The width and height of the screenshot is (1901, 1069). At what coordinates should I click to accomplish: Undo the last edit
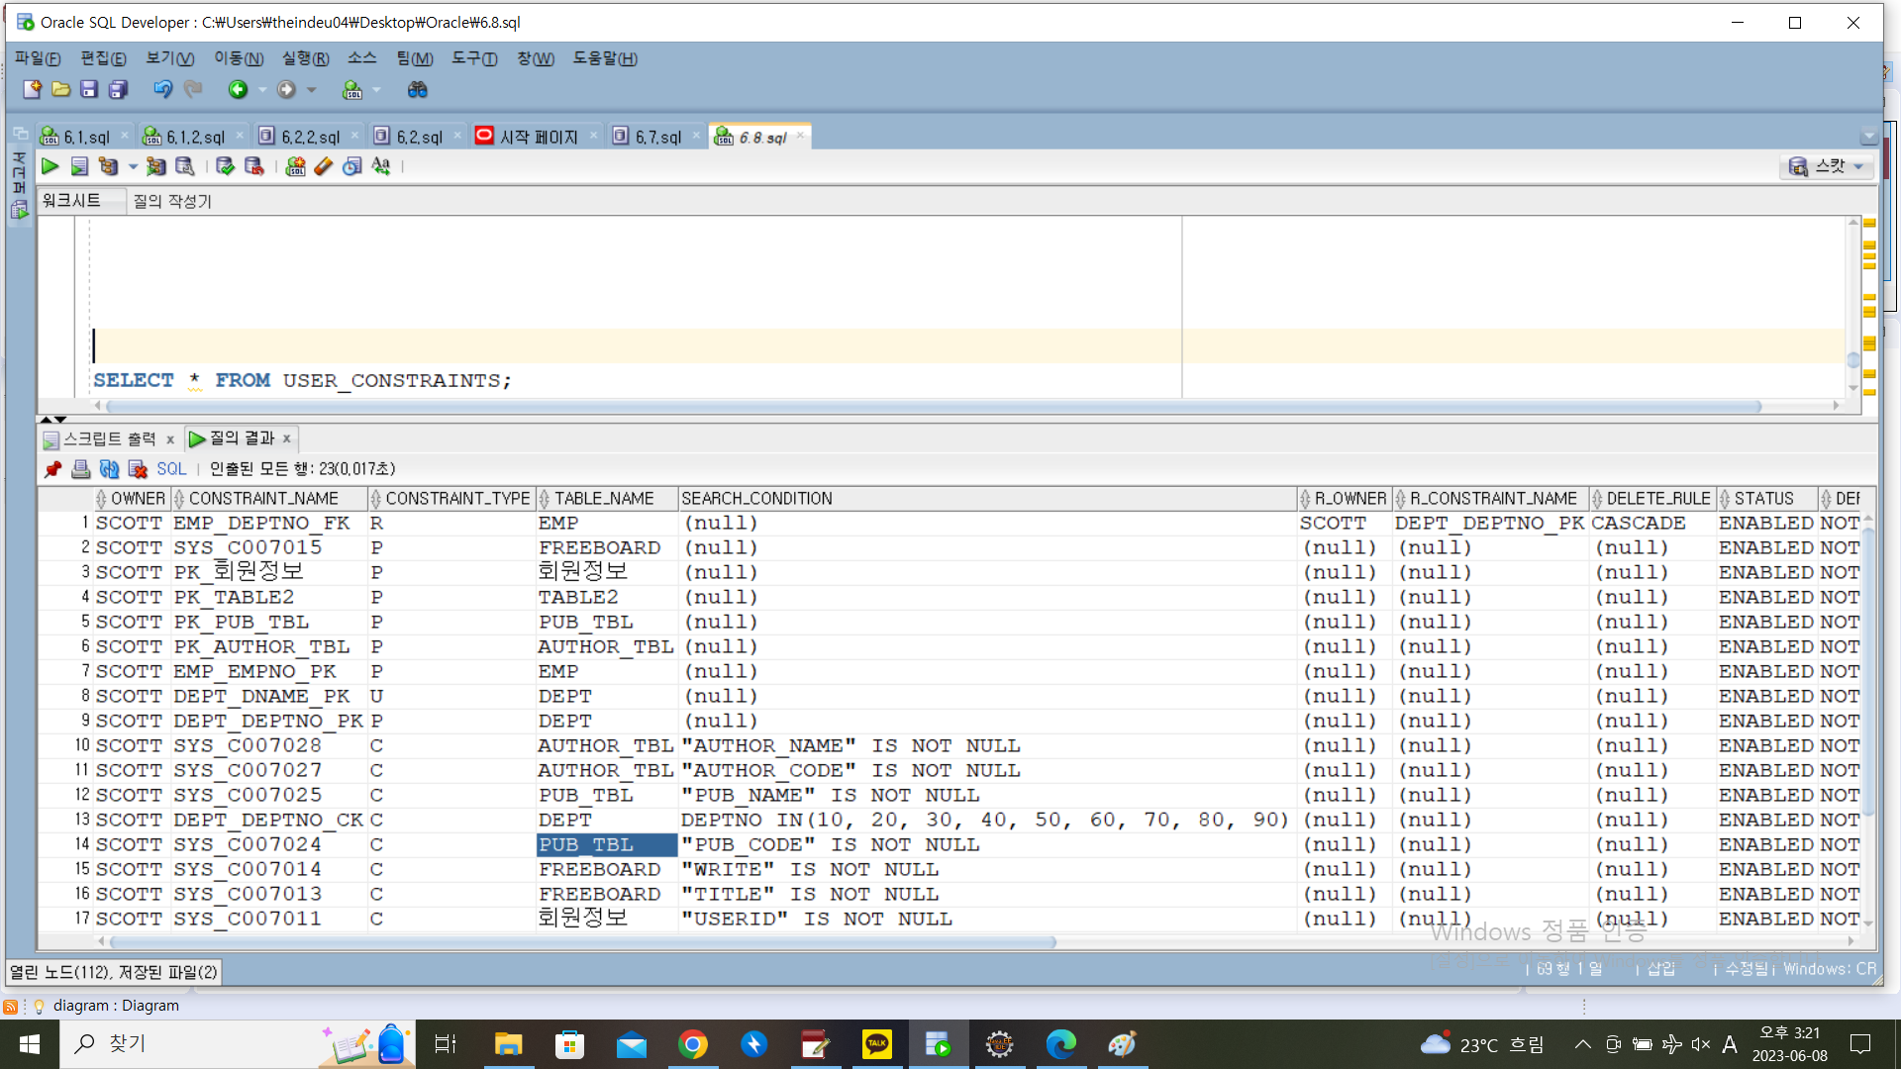(162, 90)
